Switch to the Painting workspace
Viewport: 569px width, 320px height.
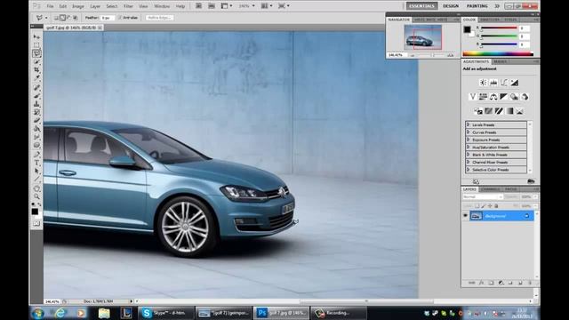pos(477,6)
